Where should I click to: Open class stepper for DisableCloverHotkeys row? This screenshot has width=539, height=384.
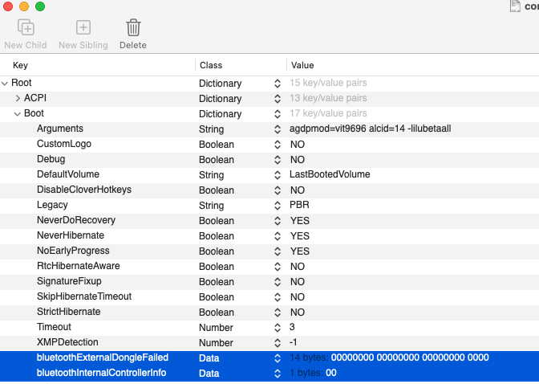click(278, 190)
